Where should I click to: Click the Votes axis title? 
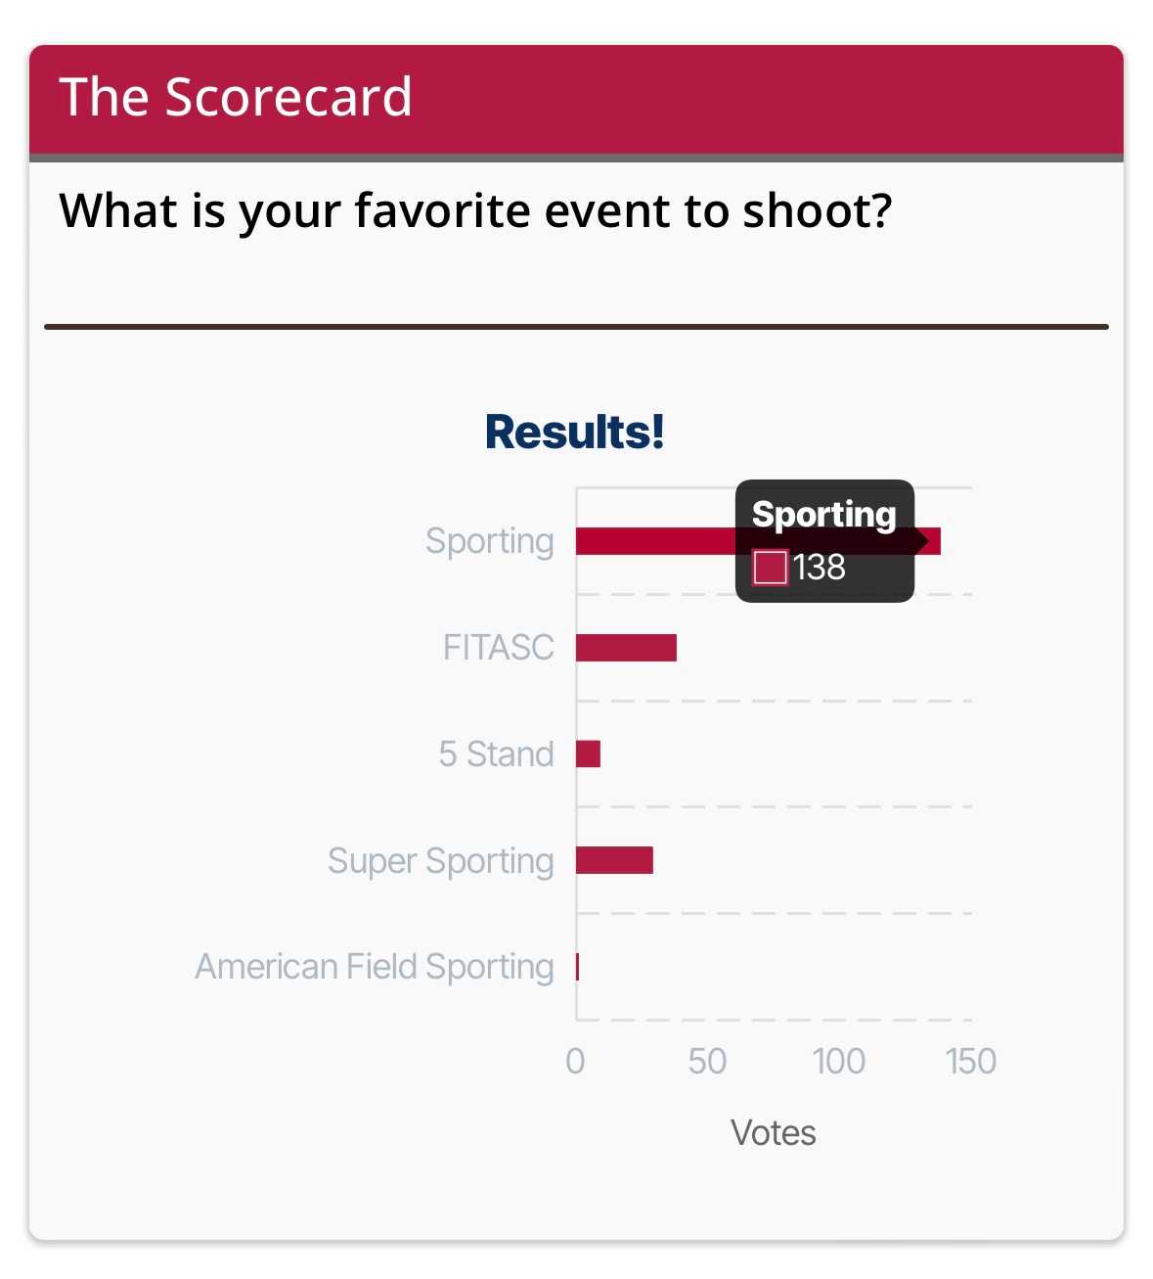coord(774,1133)
